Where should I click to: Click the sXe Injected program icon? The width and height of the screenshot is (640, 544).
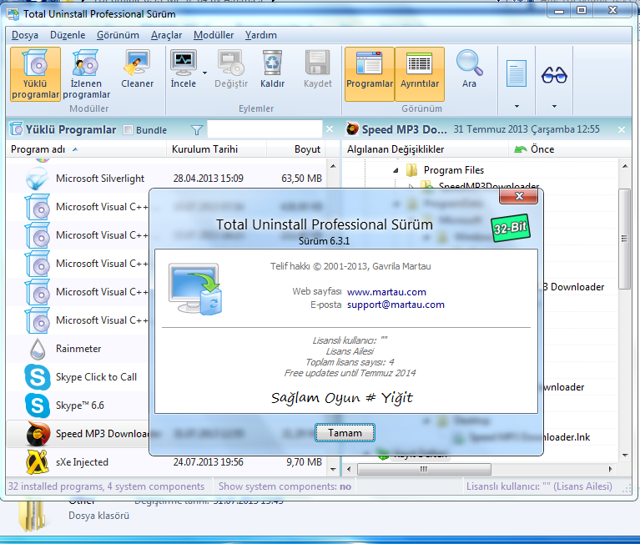(x=38, y=462)
